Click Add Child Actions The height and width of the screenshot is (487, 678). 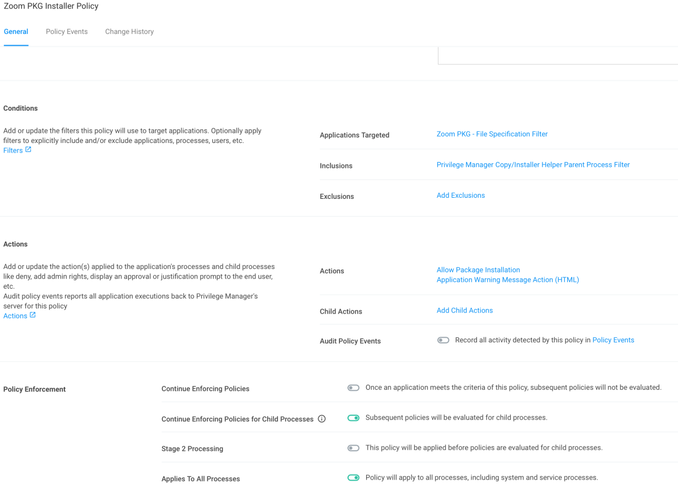point(464,310)
